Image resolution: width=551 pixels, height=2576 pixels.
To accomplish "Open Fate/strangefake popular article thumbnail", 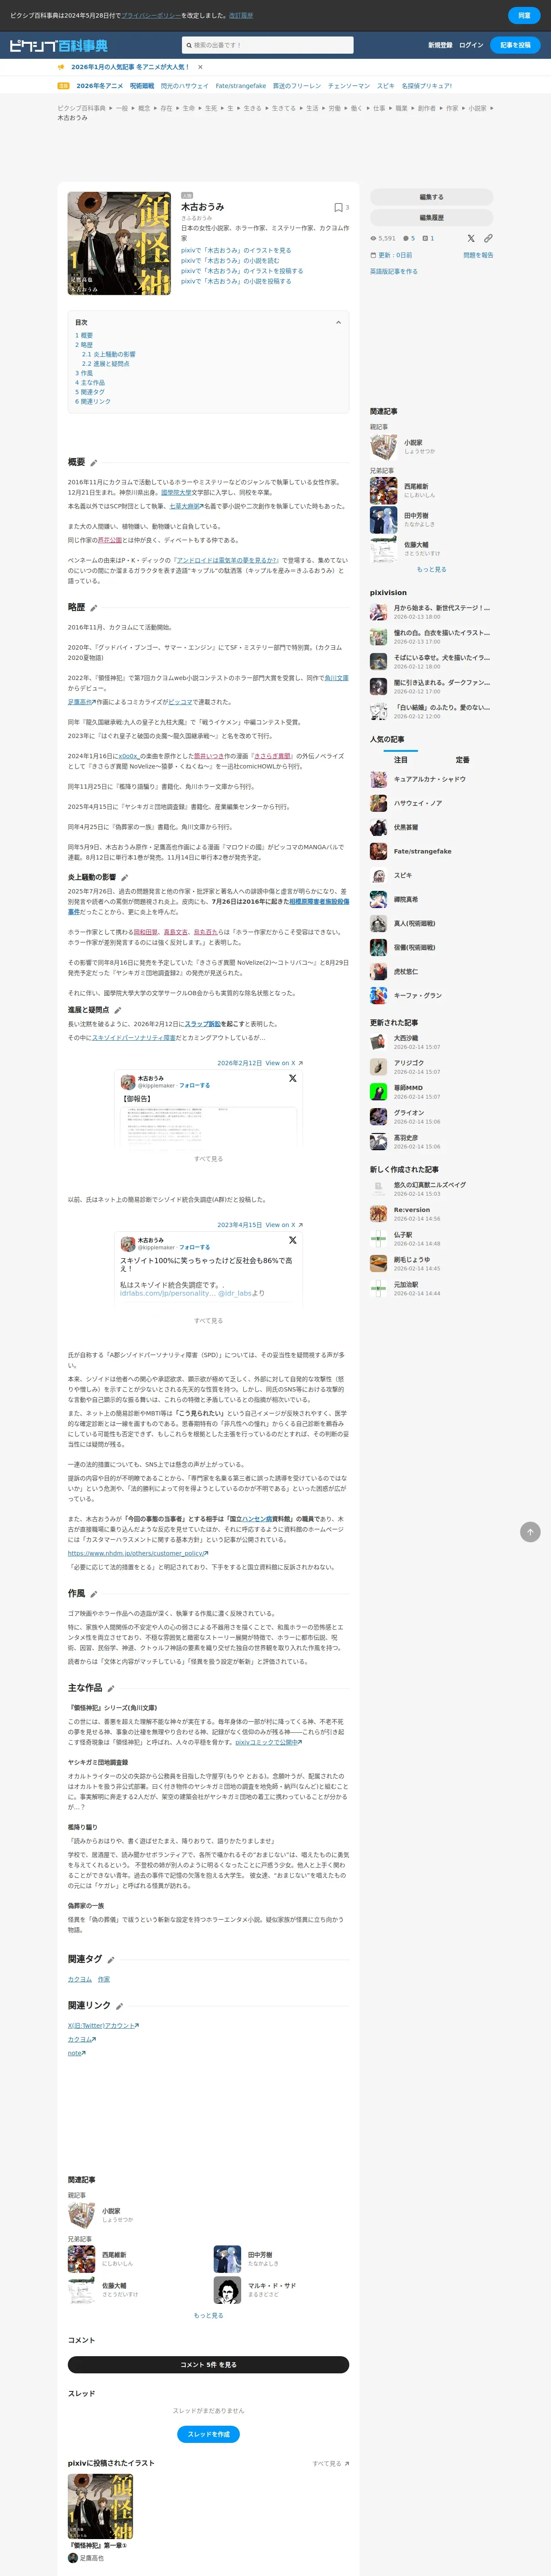I will pos(378,851).
